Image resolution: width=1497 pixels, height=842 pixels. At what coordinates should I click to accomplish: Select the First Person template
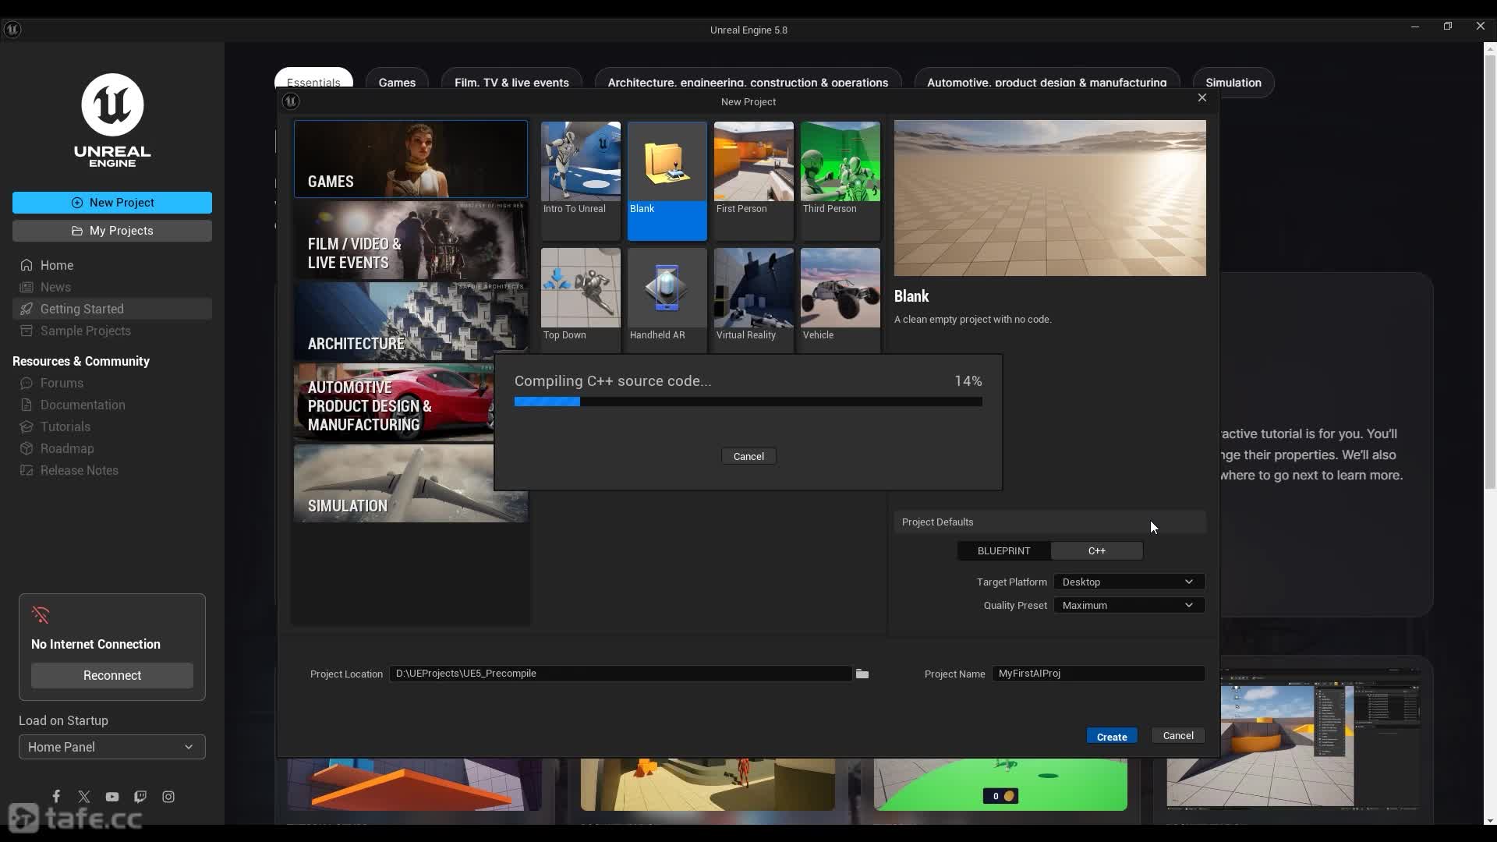(754, 181)
